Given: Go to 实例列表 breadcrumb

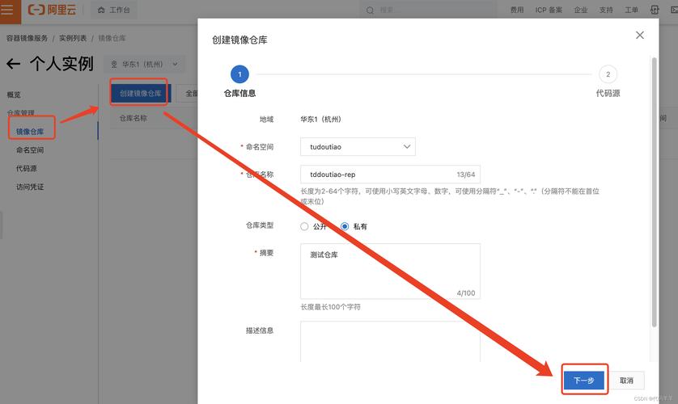Looking at the screenshot, I should coord(73,38).
